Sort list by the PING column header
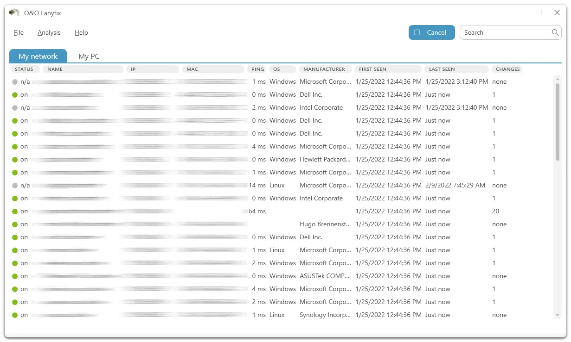Viewport: 571px width, 342px height. click(257, 69)
